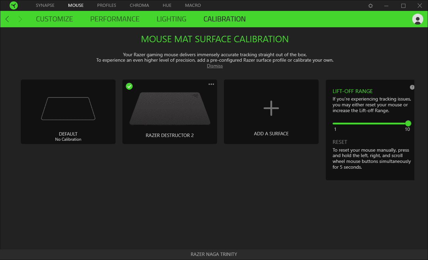The image size is (428, 260).
Task: Close the Razer Synapse window
Action: tap(420, 6)
